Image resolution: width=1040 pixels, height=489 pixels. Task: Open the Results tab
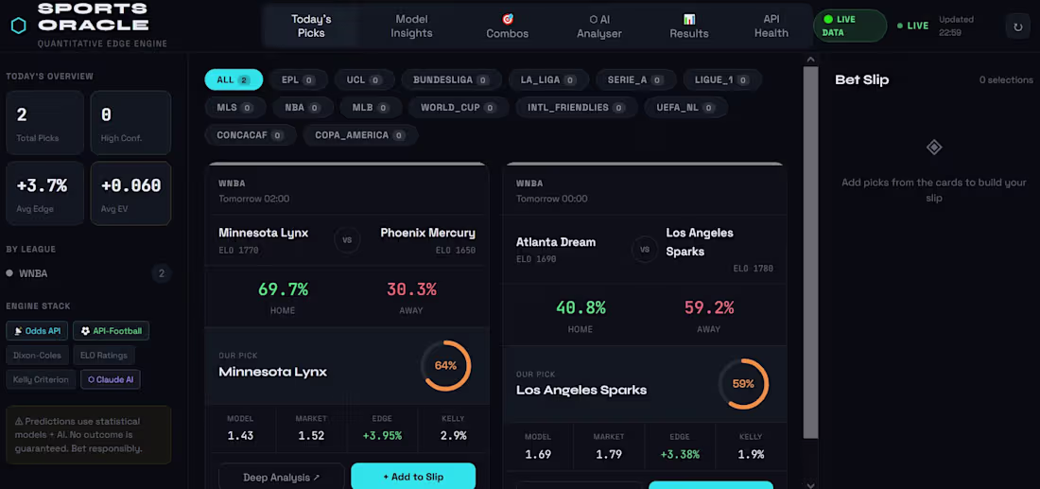tap(689, 26)
